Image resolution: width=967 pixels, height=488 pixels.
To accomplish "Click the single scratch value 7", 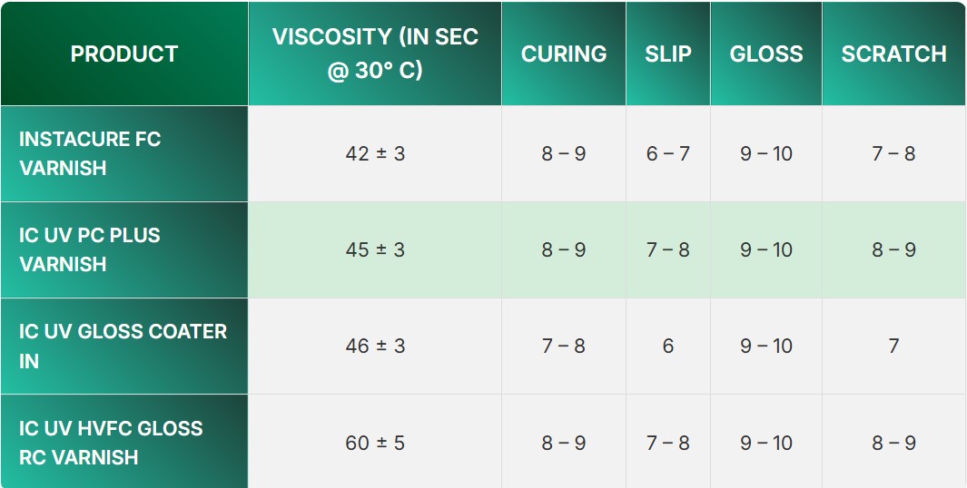I will pos(893,346).
